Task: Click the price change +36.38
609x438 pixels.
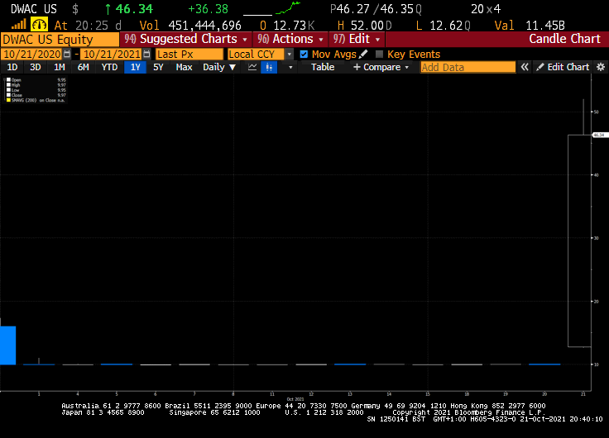Action: point(209,9)
